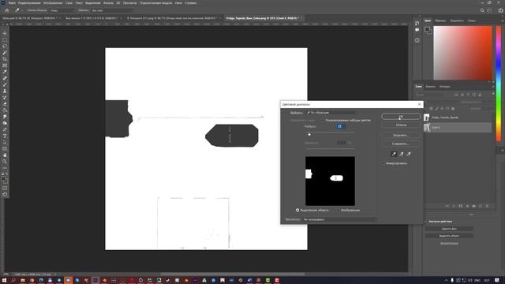Pick a color in the red color field
505x284 pixels.
pos(463,53)
